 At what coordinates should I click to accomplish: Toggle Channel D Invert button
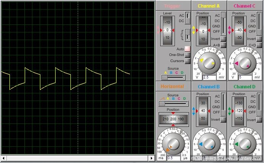tap(259, 120)
